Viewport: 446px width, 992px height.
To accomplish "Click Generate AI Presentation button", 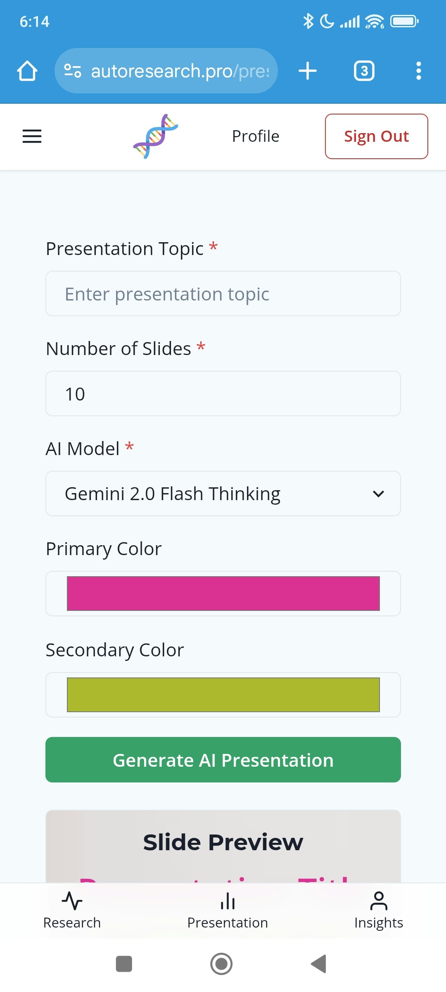I will tap(223, 760).
